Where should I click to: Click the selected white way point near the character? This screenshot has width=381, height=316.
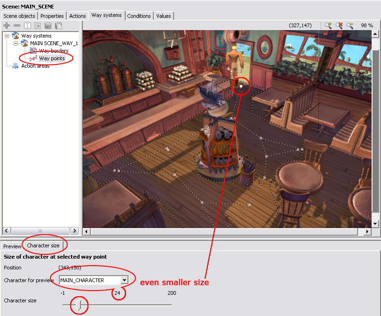pyautogui.click(x=241, y=86)
